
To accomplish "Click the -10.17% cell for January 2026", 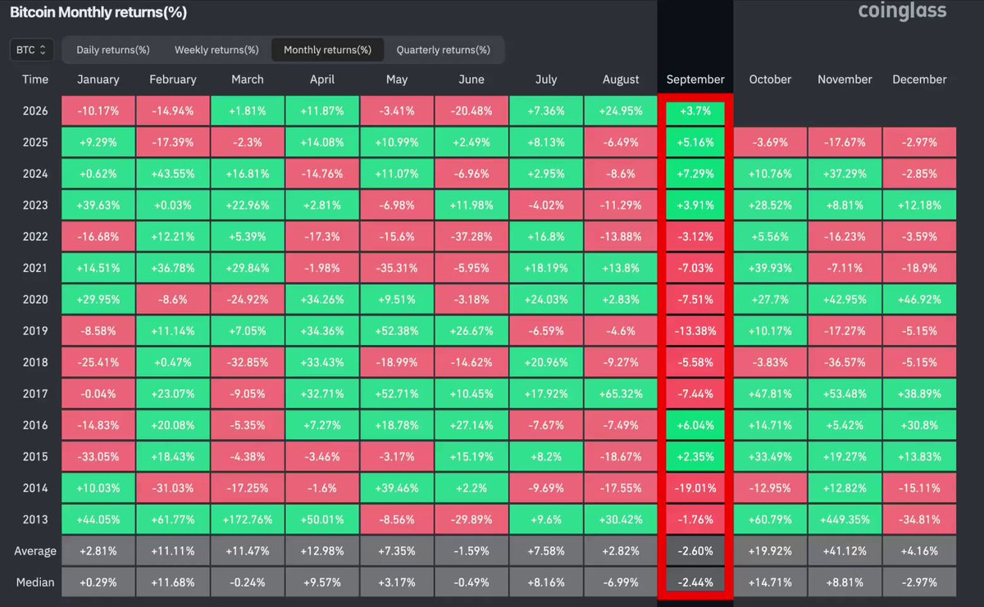I will pyautogui.click(x=98, y=111).
